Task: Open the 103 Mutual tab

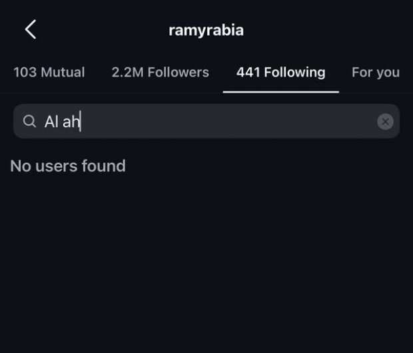Action: 49,72
